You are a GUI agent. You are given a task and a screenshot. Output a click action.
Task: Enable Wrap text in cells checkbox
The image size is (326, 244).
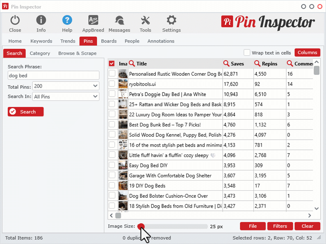coord(247,52)
